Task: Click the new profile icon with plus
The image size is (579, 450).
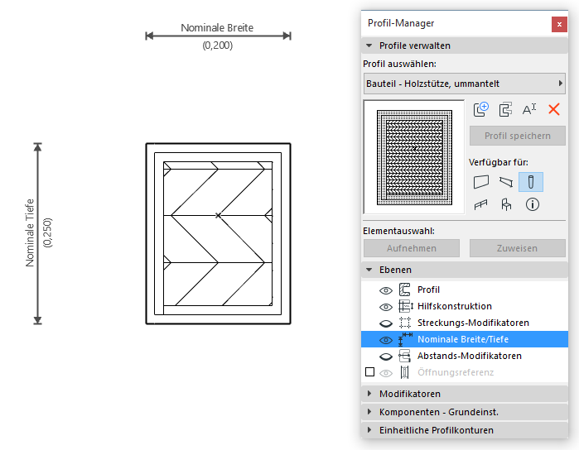Action: pyautogui.click(x=480, y=109)
